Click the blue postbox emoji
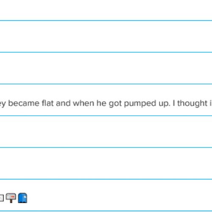 pos(22,198)
